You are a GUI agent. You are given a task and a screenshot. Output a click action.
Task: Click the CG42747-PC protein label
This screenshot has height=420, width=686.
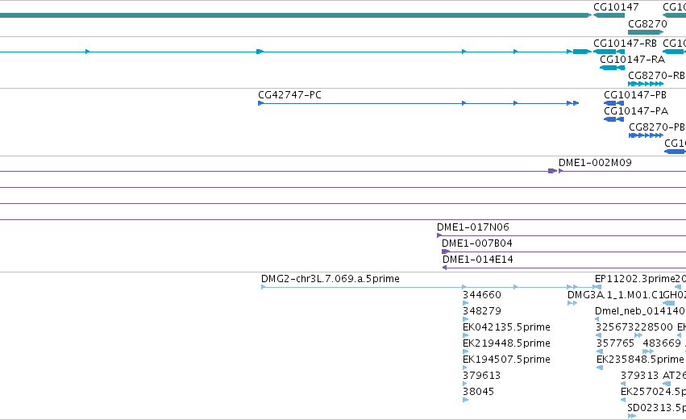(289, 95)
